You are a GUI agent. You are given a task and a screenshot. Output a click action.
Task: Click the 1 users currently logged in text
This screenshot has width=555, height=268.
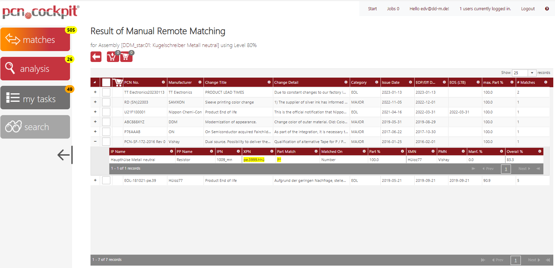485,9
